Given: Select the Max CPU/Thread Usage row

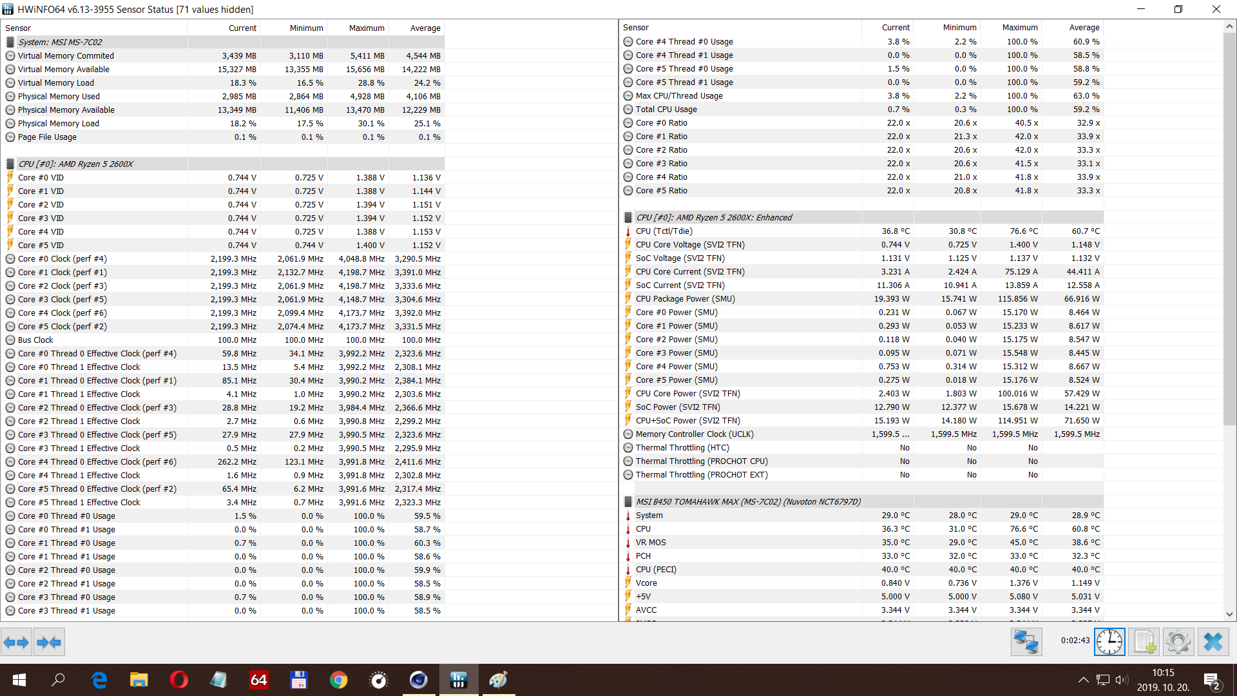Looking at the screenshot, I should pyautogui.click(x=862, y=95).
